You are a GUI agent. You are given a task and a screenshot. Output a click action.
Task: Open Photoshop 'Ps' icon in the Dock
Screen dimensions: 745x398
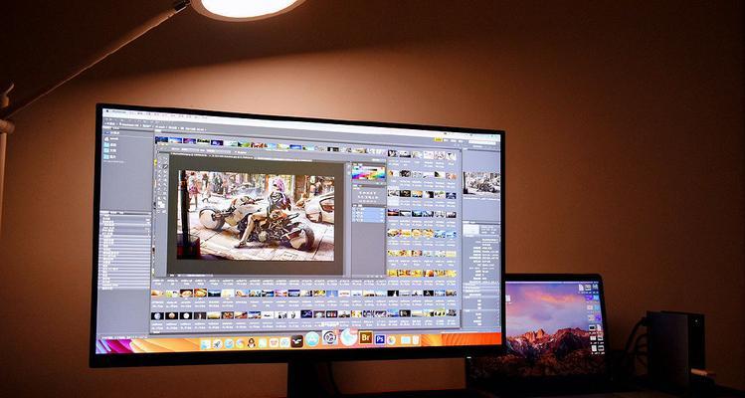click(380, 339)
